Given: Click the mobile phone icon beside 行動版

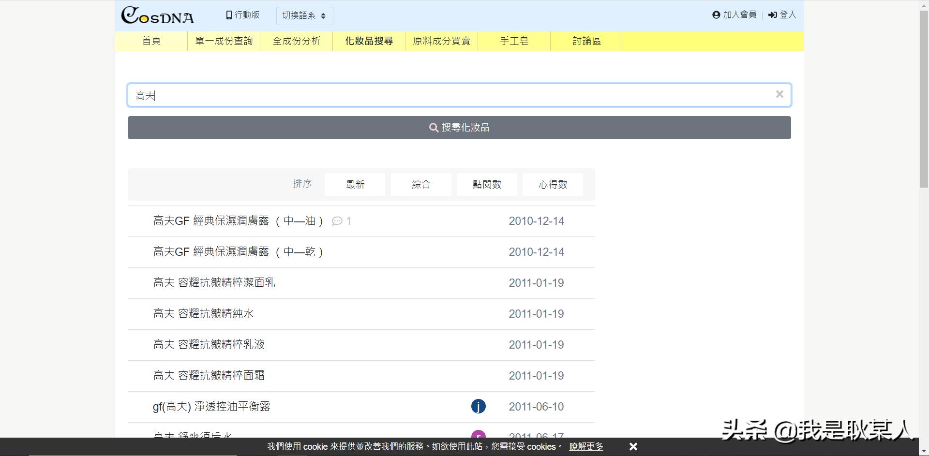Looking at the screenshot, I should click(x=228, y=15).
